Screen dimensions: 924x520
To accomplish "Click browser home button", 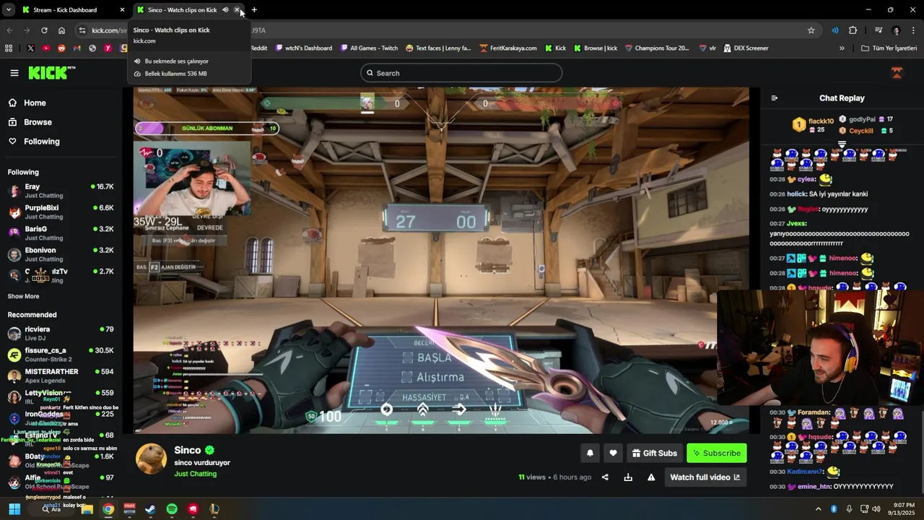I will [x=61, y=30].
